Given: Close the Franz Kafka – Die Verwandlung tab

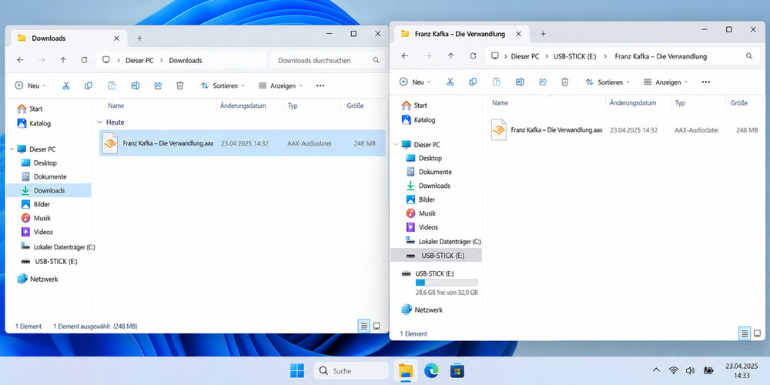Looking at the screenshot, I should point(518,34).
